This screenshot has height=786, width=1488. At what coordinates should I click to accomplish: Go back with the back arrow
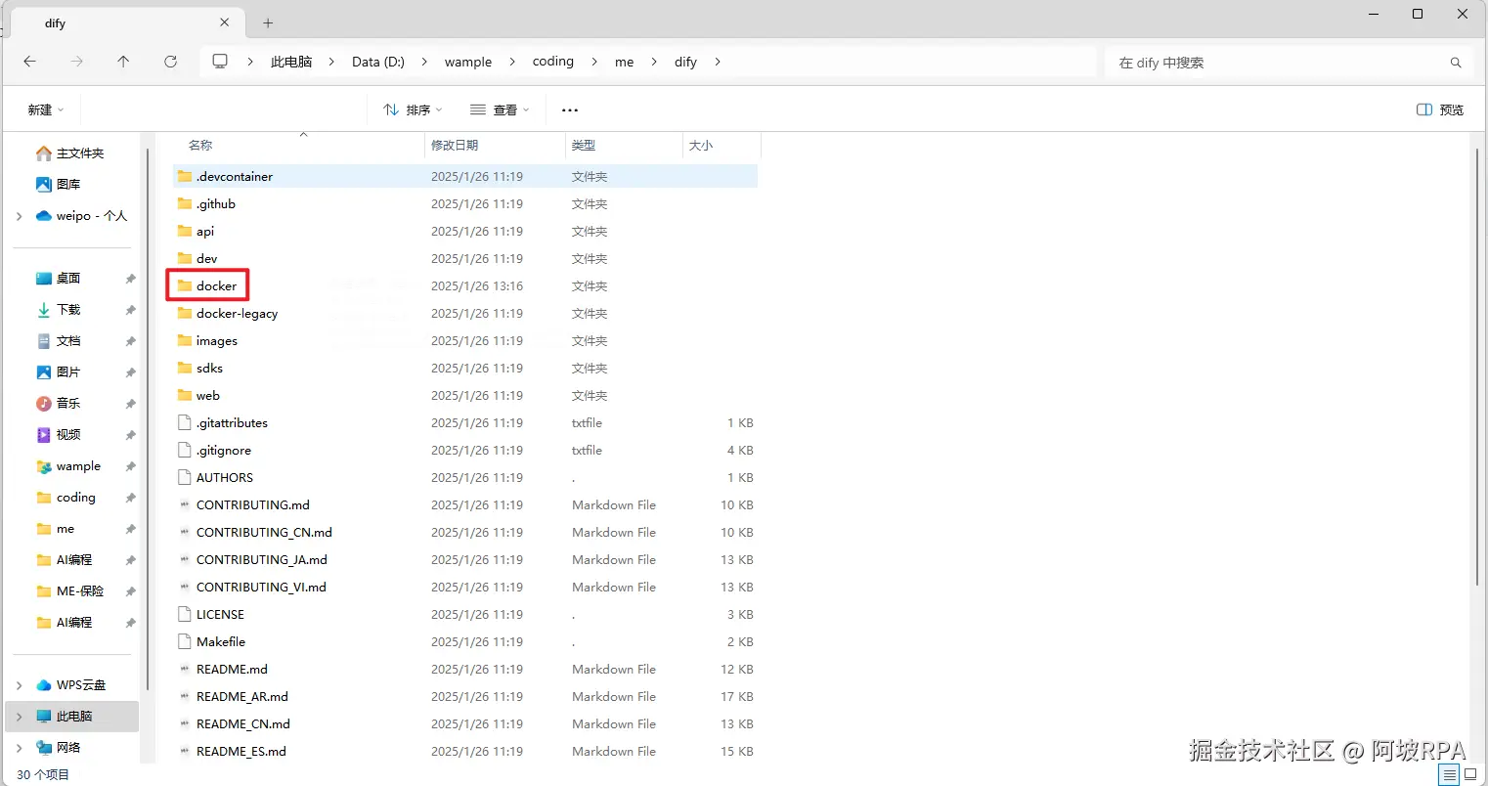pyautogui.click(x=30, y=62)
